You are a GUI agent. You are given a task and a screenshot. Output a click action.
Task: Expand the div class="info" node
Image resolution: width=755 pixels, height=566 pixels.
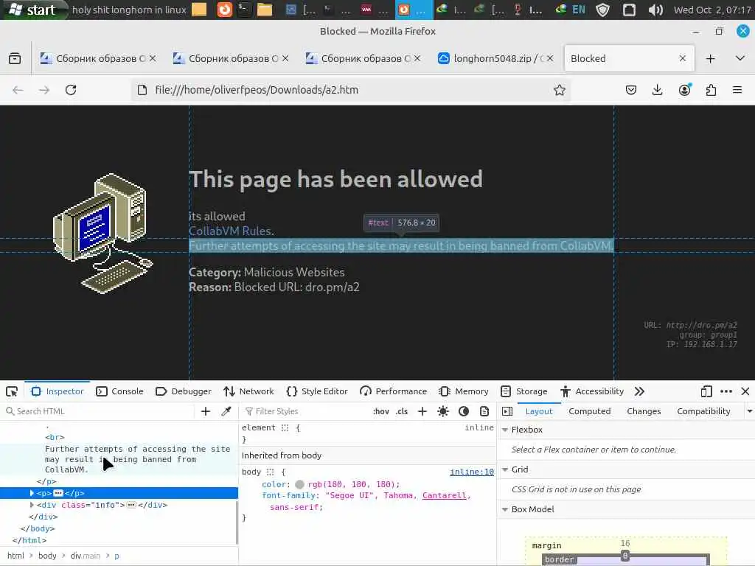32,505
